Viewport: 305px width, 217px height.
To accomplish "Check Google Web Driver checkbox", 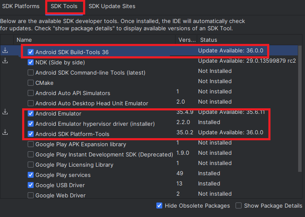I will tap(31, 195).
